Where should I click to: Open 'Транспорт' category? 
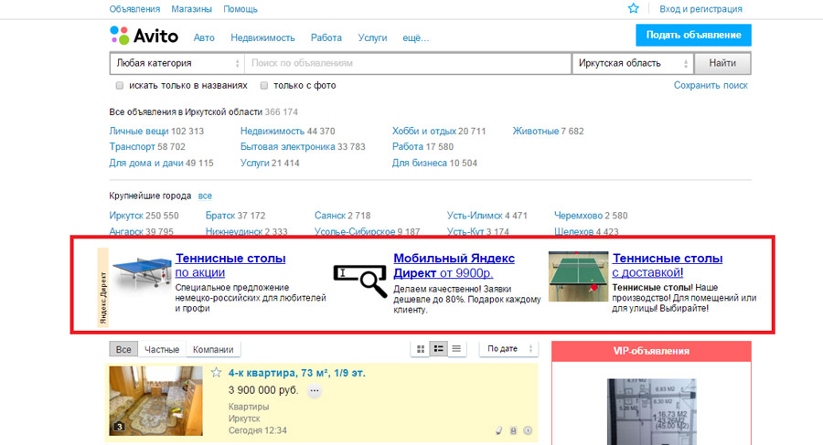pos(133,147)
